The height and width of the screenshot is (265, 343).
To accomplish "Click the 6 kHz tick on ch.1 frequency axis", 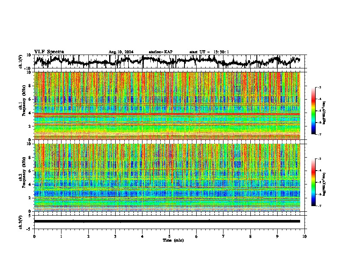I will [30, 99].
